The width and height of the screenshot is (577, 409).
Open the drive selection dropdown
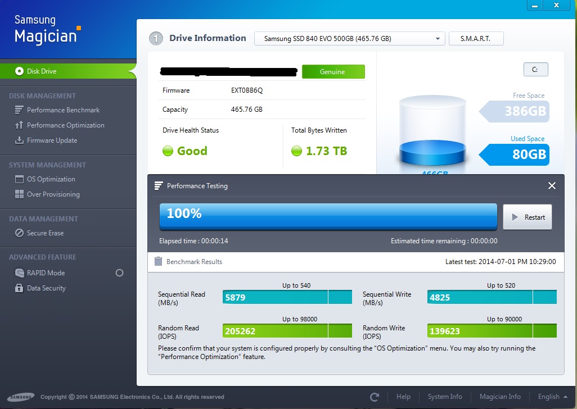coord(350,39)
